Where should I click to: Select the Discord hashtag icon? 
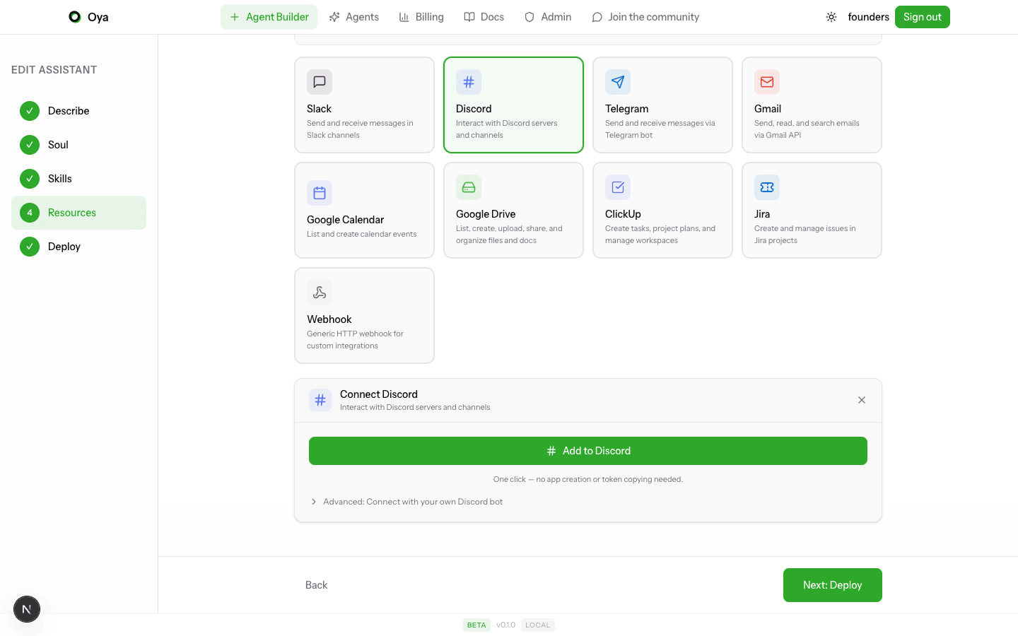point(468,81)
